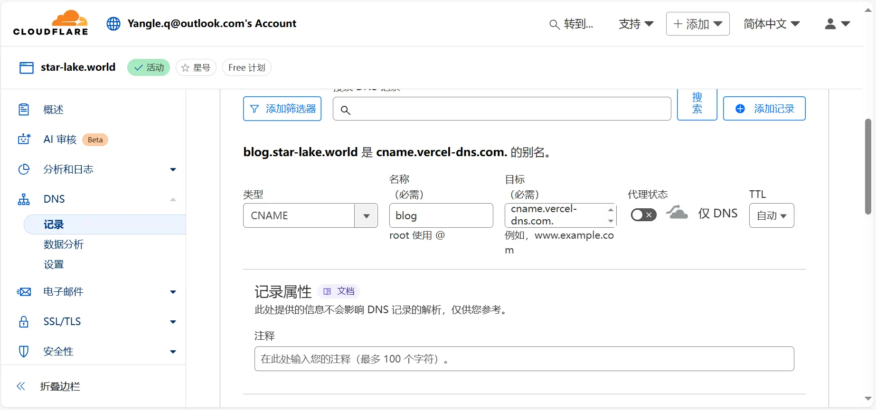Click the Cloudflare logo
Image resolution: width=876 pixels, height=410 pixels.
(51, 23)
